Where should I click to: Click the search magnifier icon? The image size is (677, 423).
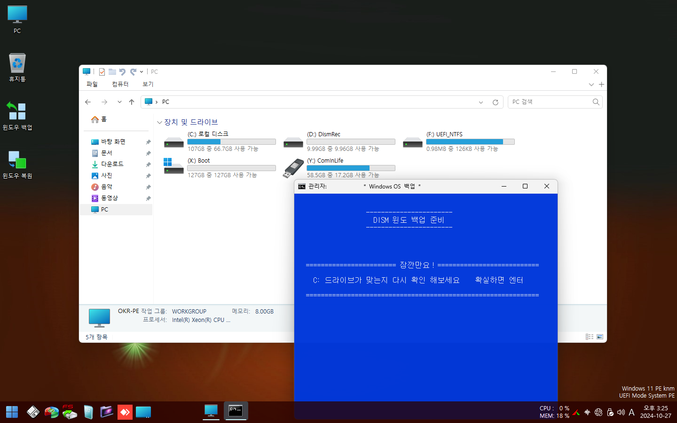click(x=596, y=102)
